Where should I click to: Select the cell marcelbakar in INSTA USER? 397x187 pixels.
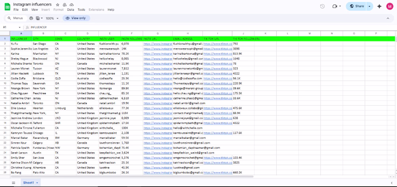click(110, 138)
